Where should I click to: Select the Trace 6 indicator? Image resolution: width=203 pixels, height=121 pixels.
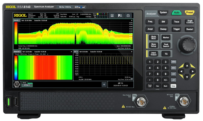106,14
